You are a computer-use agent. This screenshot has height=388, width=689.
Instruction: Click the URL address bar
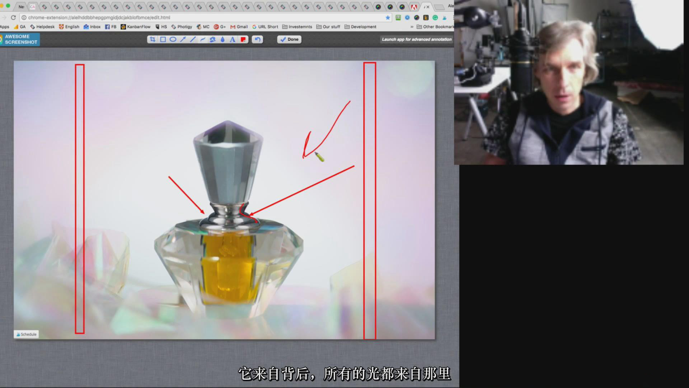tap(179, 17)
